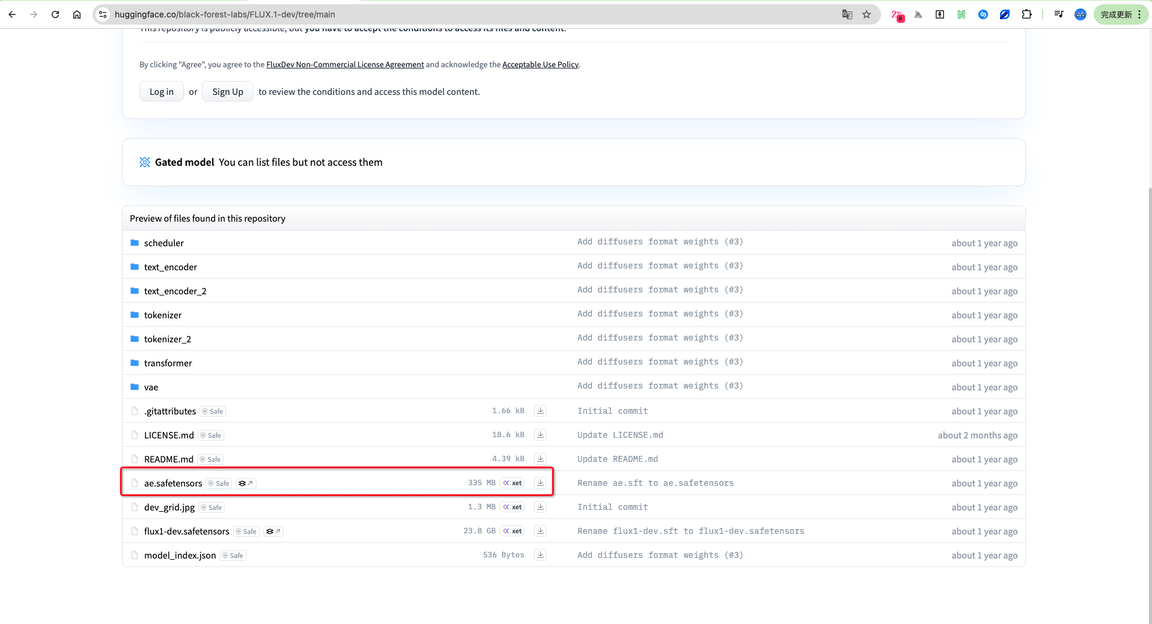Open the ae.safetensors file

tap(173, 483)
